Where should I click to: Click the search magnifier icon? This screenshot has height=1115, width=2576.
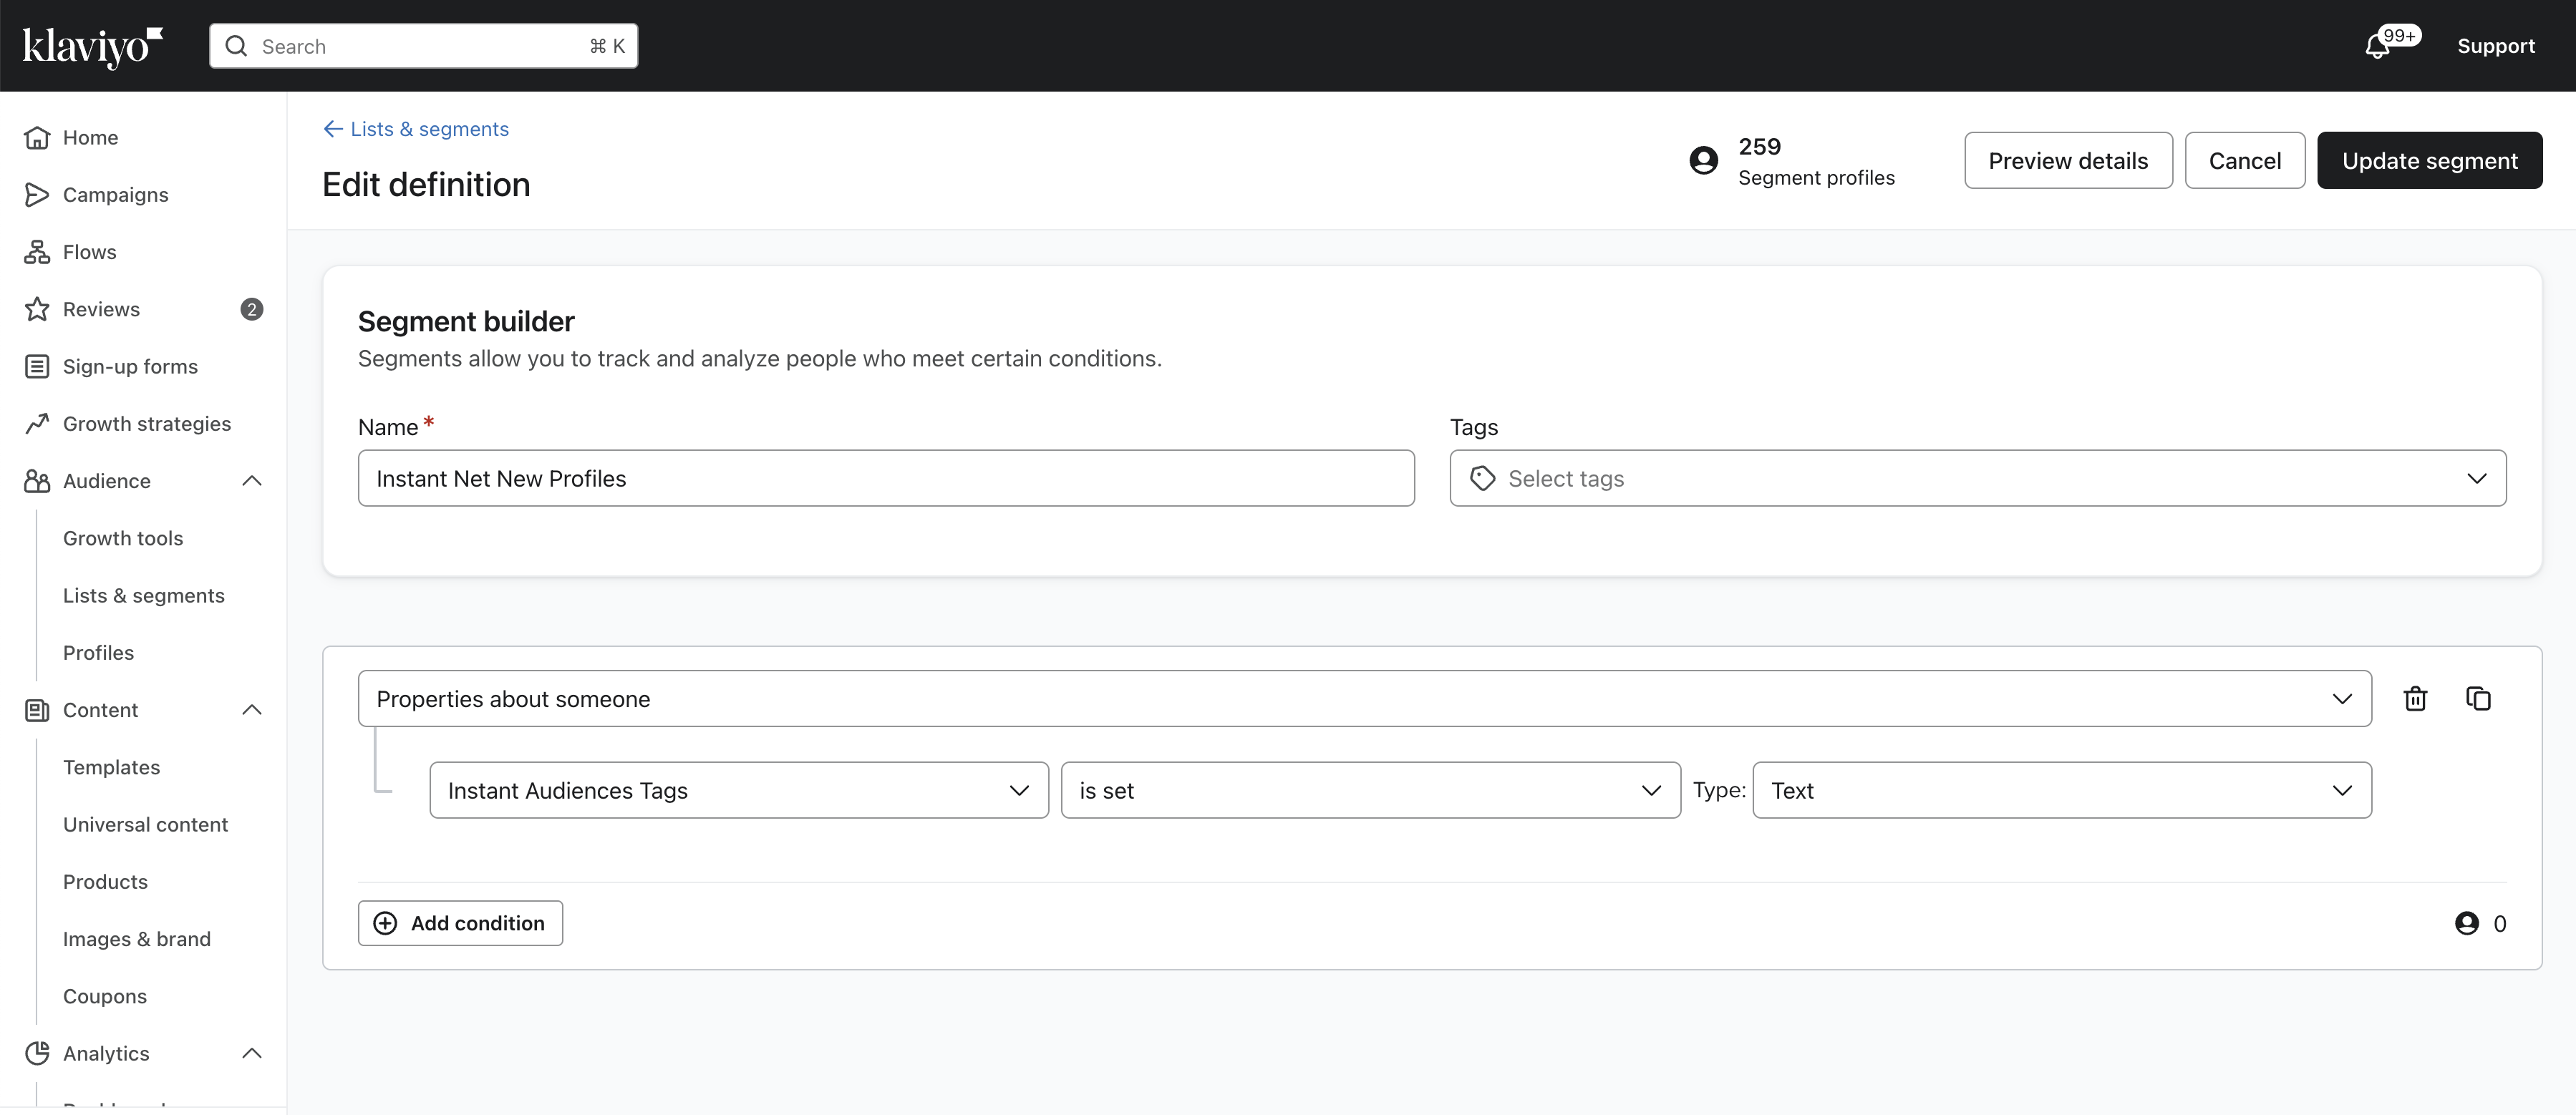coord(236,46)
